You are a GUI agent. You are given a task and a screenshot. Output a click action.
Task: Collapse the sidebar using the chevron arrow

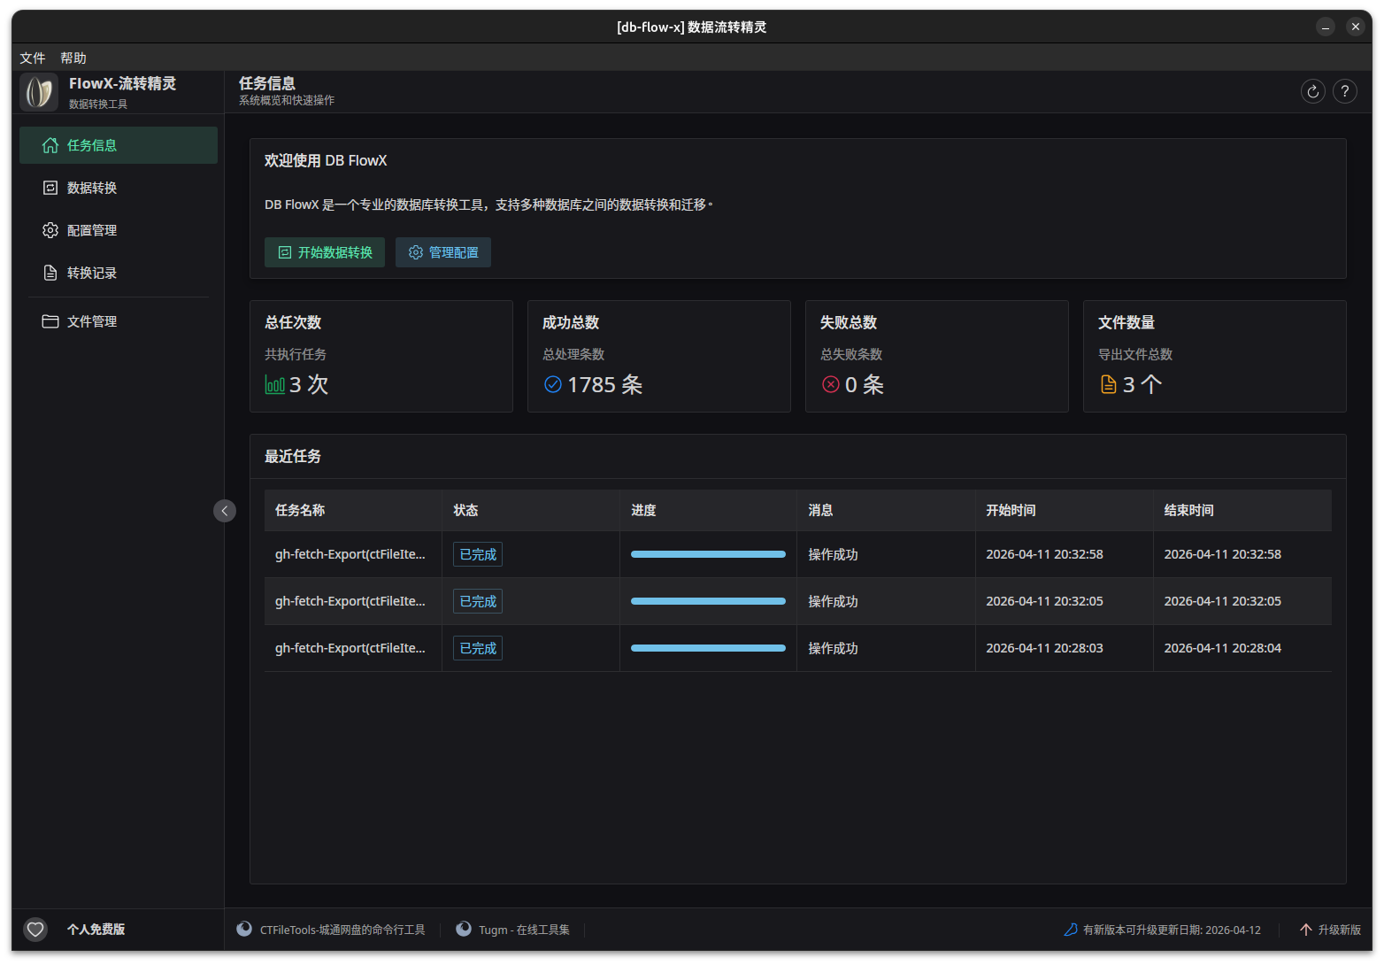pos(225,511)
